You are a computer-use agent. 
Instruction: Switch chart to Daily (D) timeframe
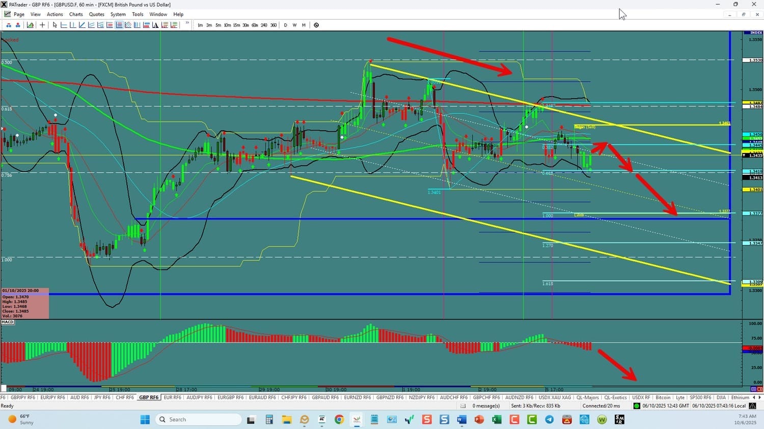[x=285, y=25]
